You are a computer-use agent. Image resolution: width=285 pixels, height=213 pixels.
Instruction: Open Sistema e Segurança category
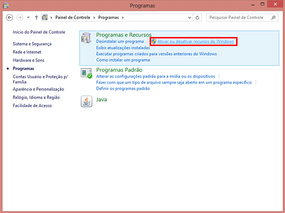pos(32,44)
